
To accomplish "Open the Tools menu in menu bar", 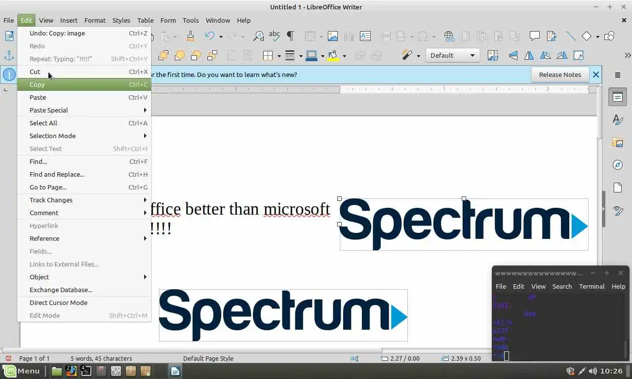I will point(191,20).
